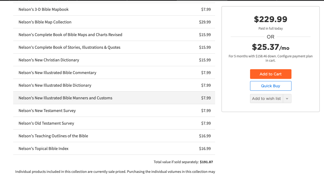The height and width of the screenshot is (175, 324).
Task: Expand the wish list dropdown arrow
Action: [287, 99]
